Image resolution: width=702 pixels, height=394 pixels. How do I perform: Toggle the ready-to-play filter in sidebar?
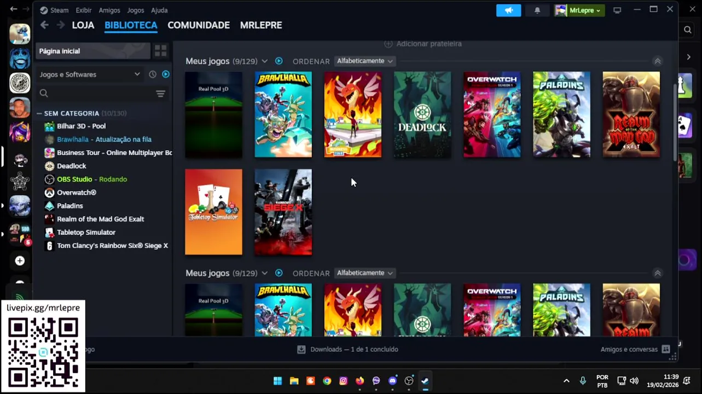pyautogui.click(x=166, y=74)
